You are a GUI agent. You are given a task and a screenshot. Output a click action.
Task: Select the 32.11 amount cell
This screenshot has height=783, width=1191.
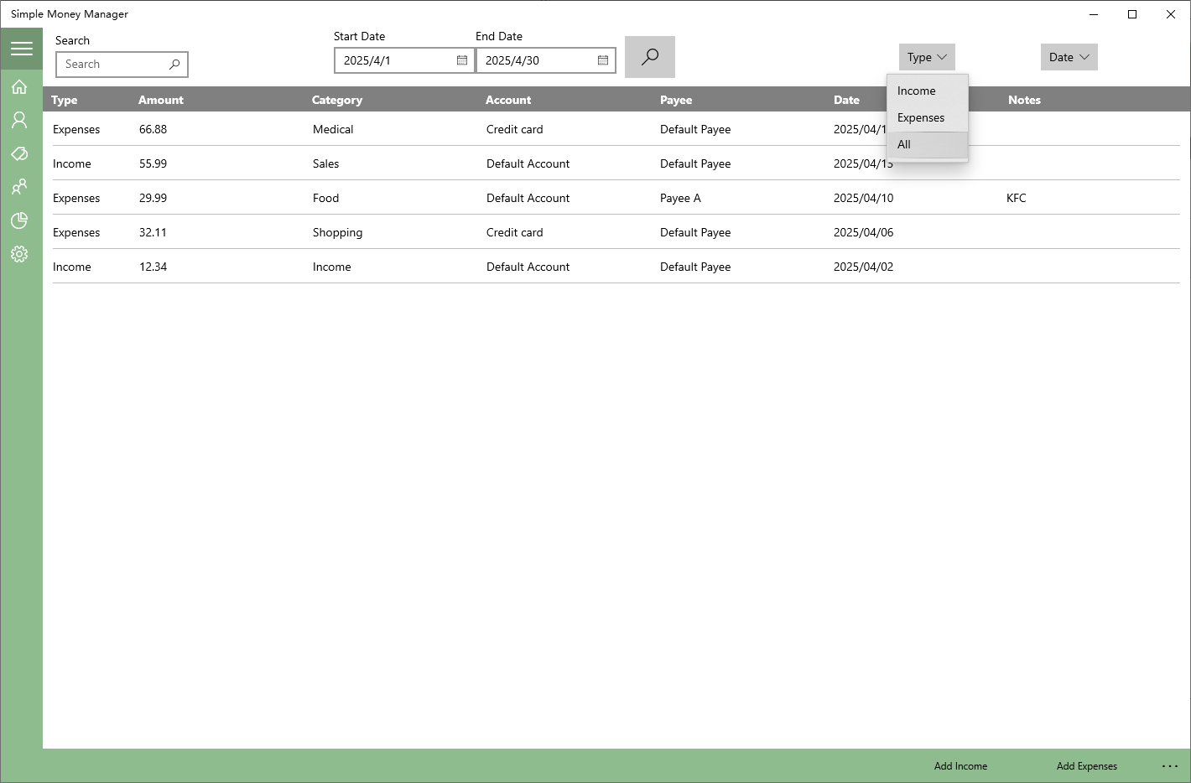click(x=153, y=232)
